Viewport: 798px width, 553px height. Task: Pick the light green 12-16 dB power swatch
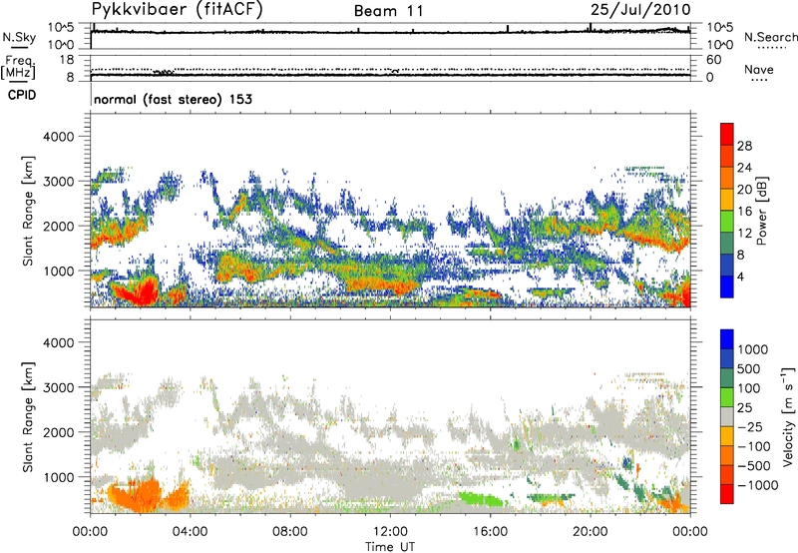click(727, 222)
